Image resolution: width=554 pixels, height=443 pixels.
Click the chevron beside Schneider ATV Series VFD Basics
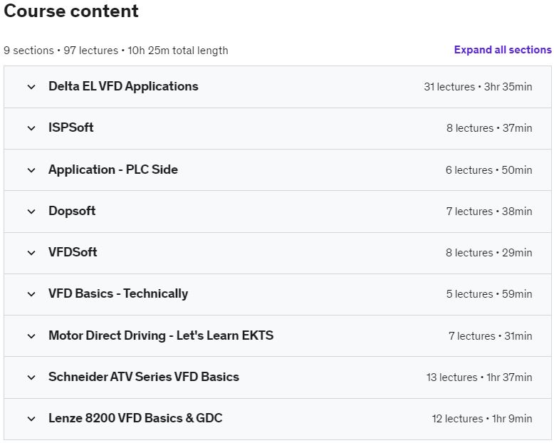[x=31, y=377]
